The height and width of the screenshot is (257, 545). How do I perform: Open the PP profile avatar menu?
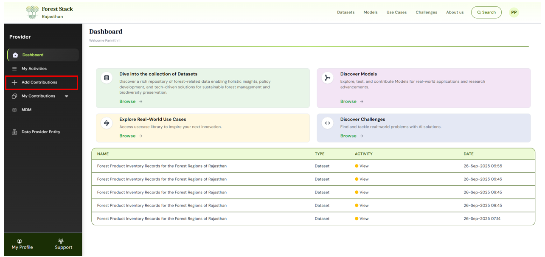tap(514, 12)
